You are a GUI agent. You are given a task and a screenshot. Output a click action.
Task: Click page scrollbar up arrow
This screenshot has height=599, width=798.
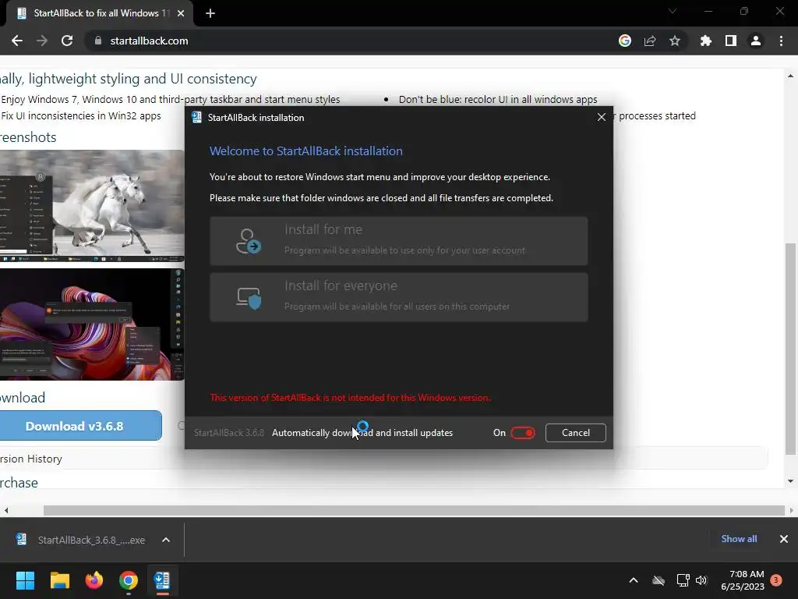pos(790,76)
